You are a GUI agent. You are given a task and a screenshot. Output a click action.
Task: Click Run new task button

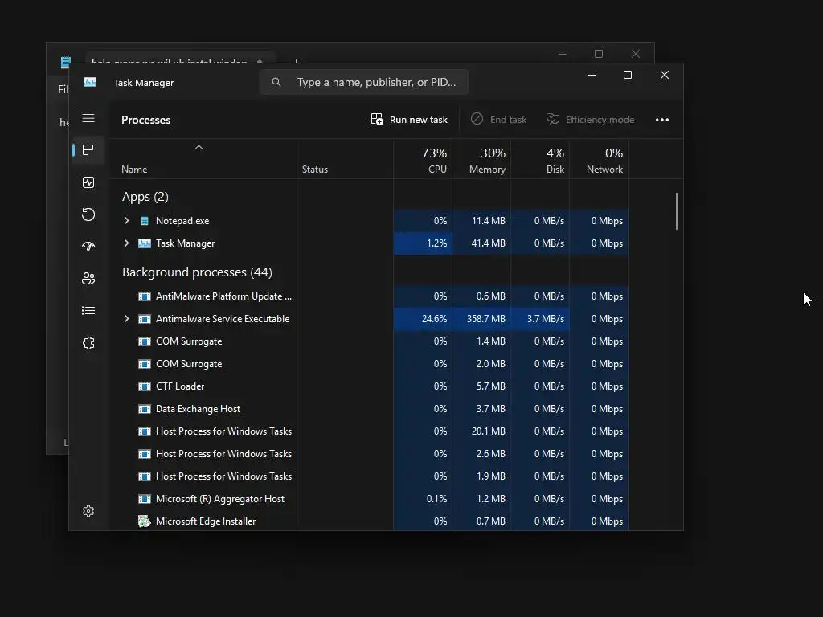tap(409, 120)
